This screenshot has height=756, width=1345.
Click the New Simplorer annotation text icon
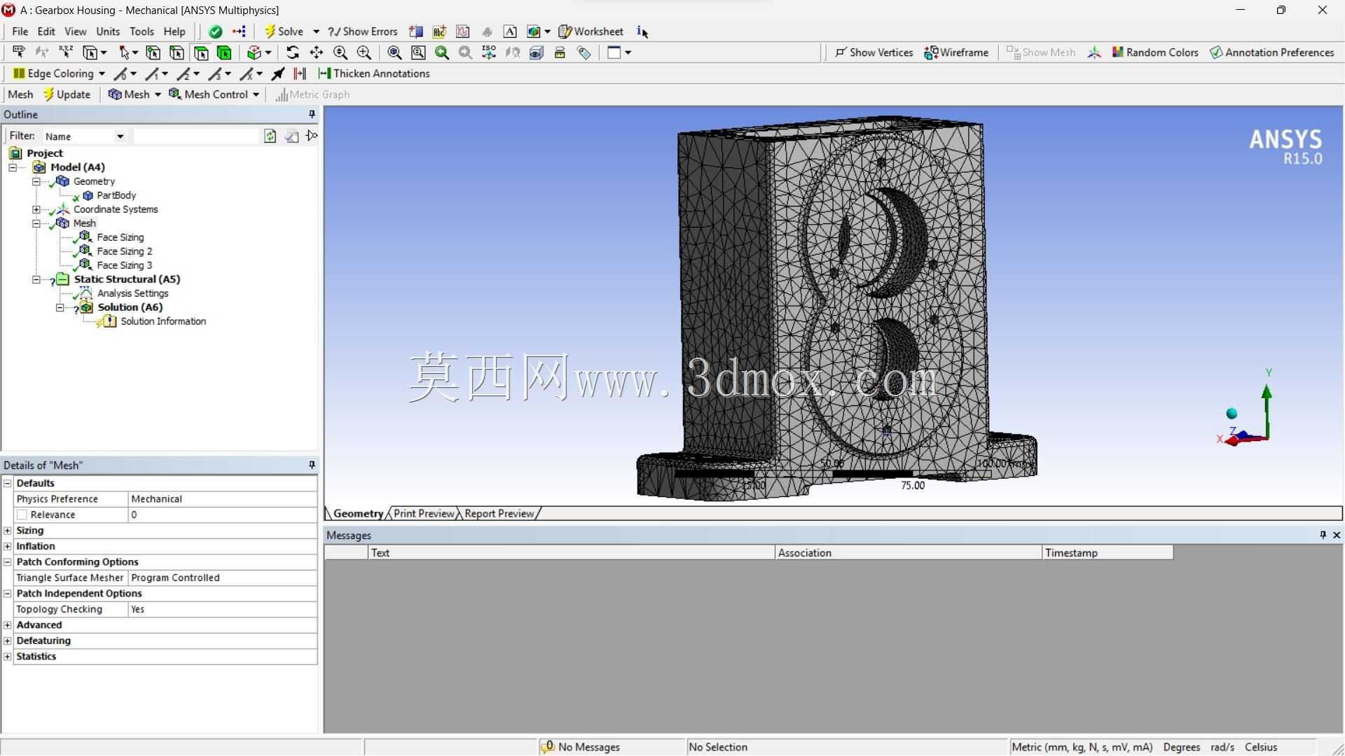click(510, 31)
